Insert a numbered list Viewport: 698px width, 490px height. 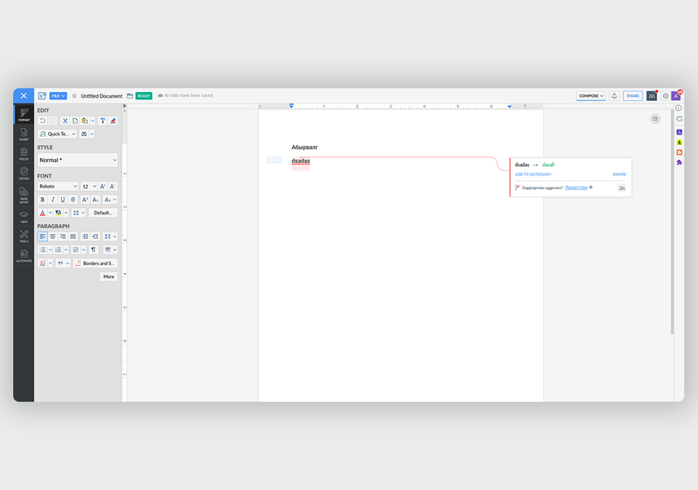58,249
